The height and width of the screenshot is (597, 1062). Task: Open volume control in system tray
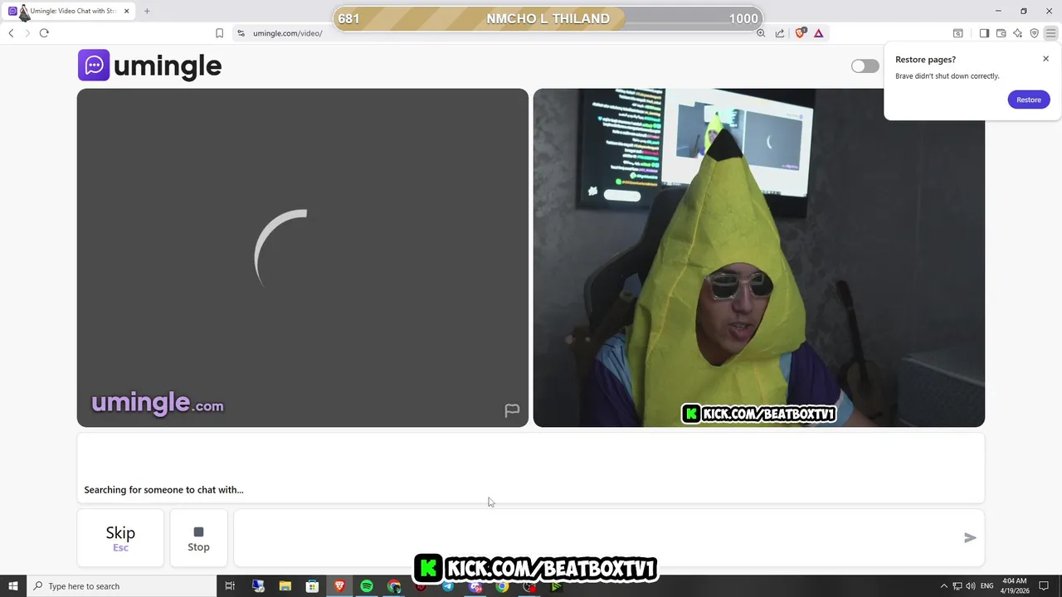click(971, 586)
